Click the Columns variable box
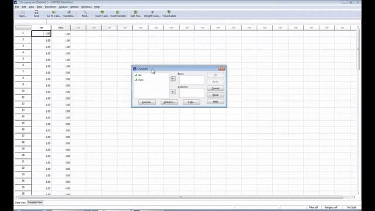Viewport: 375px width, 211px height. (x=192, y=93)
